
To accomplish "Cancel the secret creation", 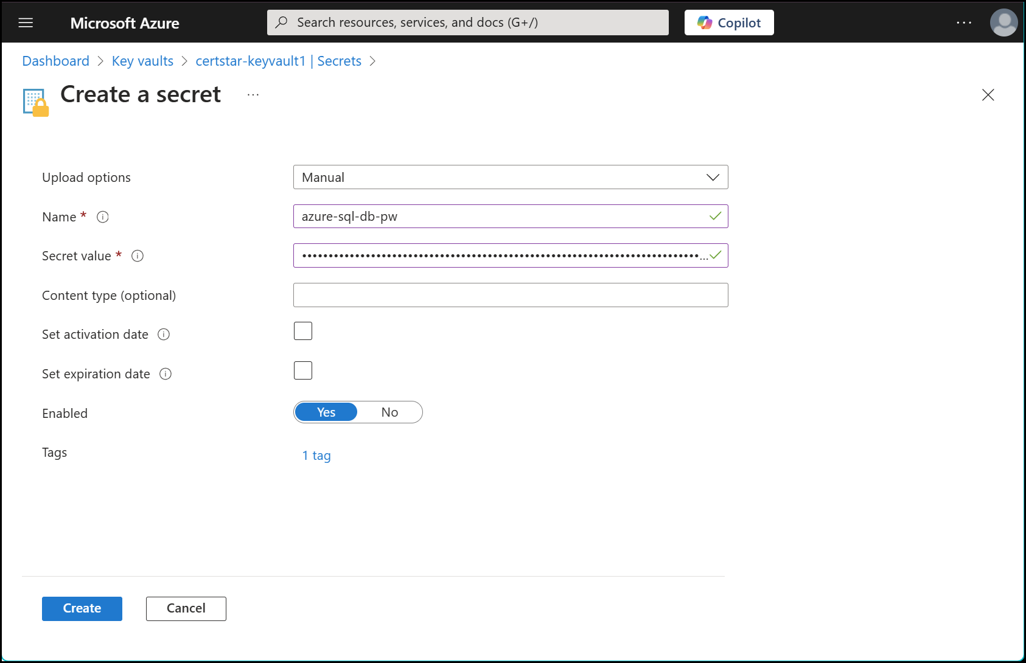I will coord(186,608).
